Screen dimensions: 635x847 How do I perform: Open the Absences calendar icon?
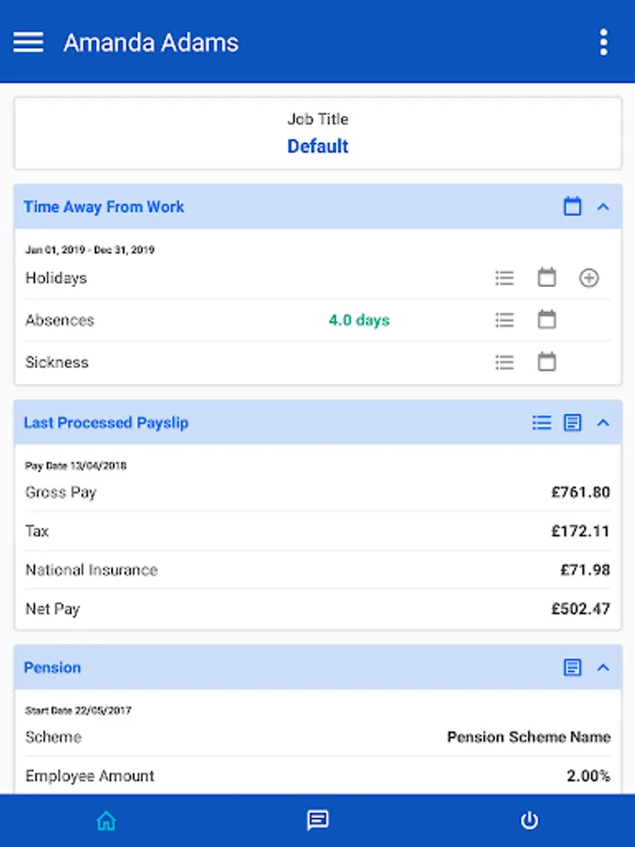(547, 320)
